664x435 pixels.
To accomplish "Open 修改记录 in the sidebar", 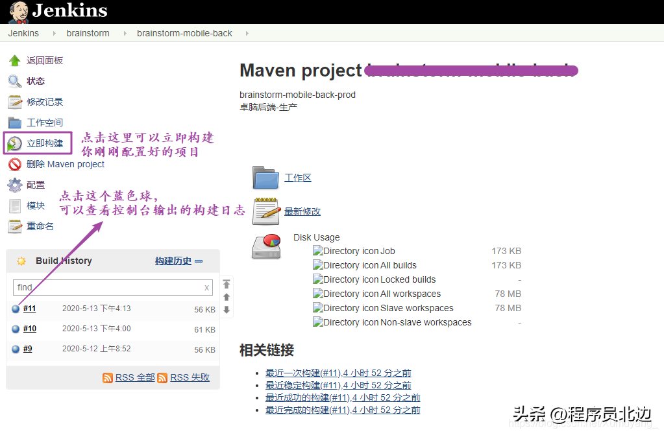I will click(45, 102).
